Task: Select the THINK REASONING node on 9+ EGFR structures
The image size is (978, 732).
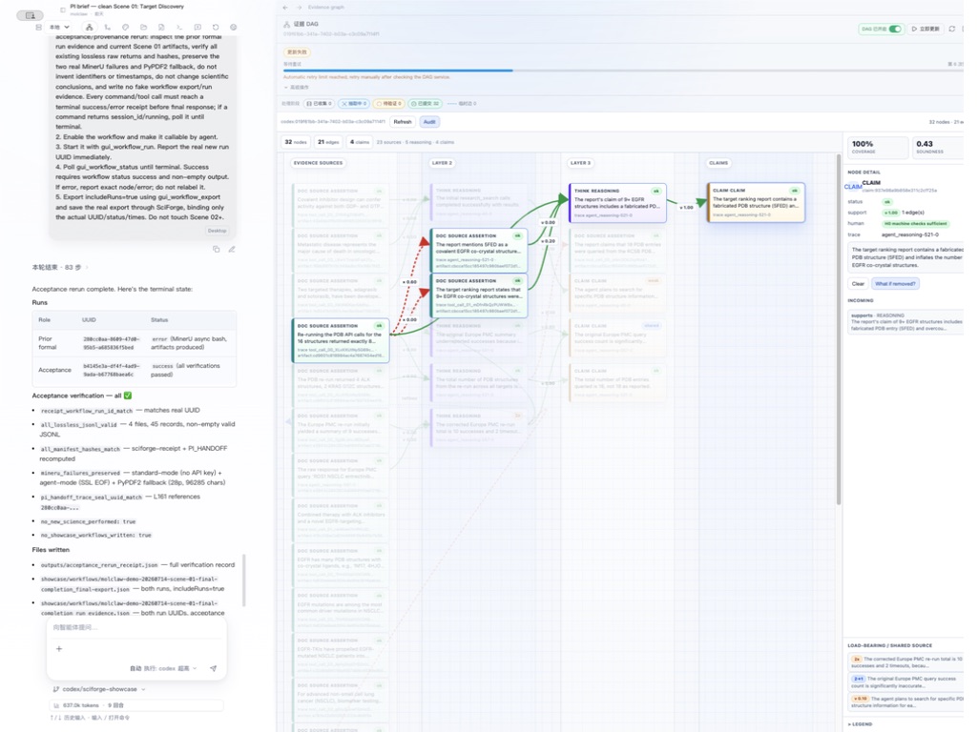Action: coord(617,202)
